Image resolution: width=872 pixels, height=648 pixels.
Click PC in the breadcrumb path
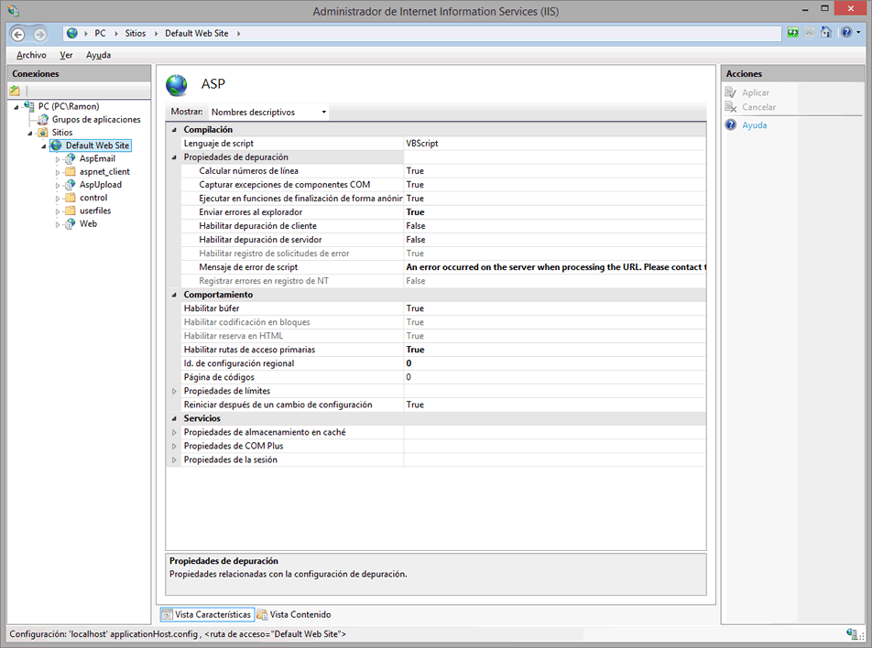[x=100, y=33]
